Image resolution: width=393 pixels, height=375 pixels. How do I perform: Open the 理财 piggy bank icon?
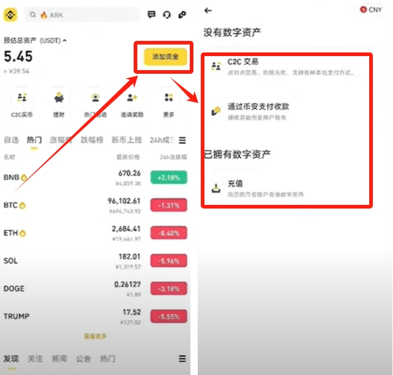point(59,98)
